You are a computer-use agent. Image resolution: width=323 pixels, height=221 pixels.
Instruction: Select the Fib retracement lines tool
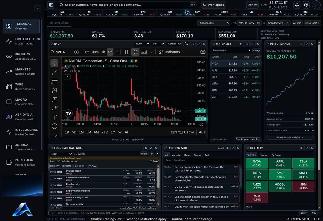pos(55,81)
